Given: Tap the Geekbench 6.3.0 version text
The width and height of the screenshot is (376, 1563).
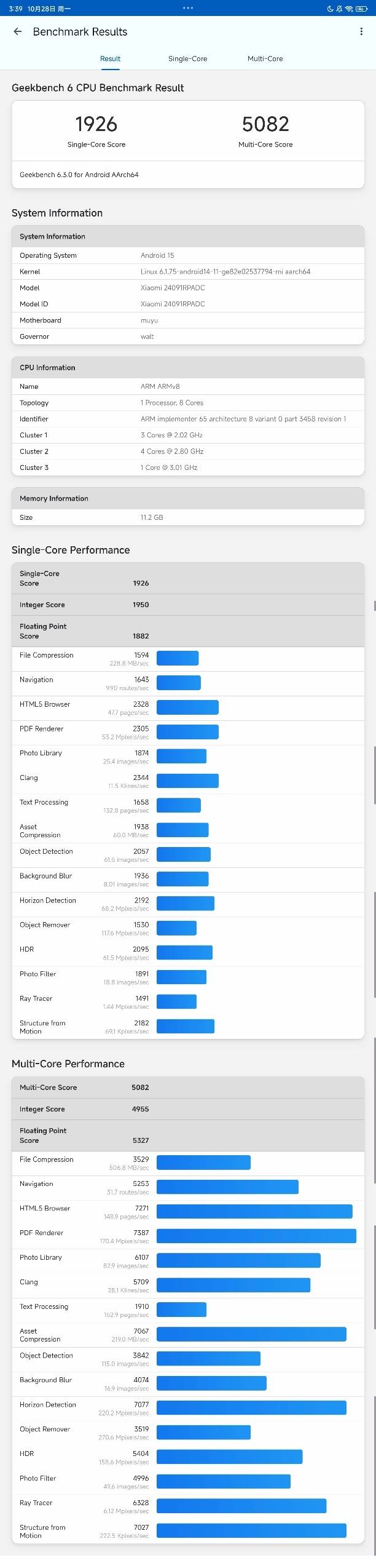Looking at the screenshot, I should [79, 175].
